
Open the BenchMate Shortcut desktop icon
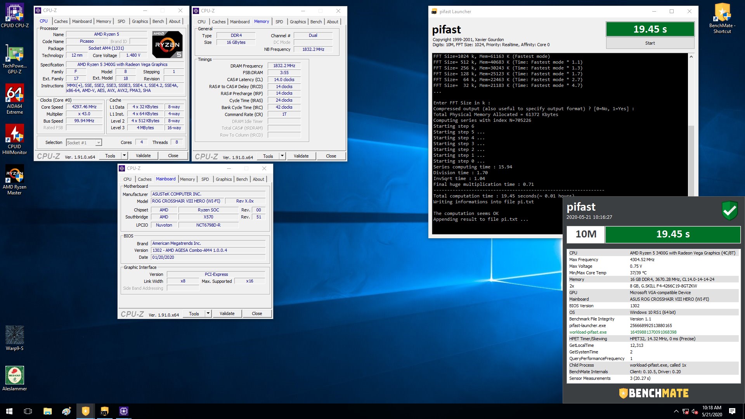(x=722, y=18)
